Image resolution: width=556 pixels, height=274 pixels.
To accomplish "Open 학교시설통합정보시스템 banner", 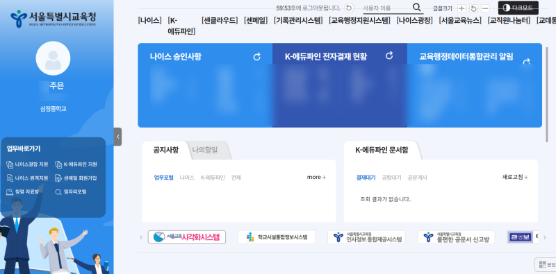I will click(x=277, y=237).
